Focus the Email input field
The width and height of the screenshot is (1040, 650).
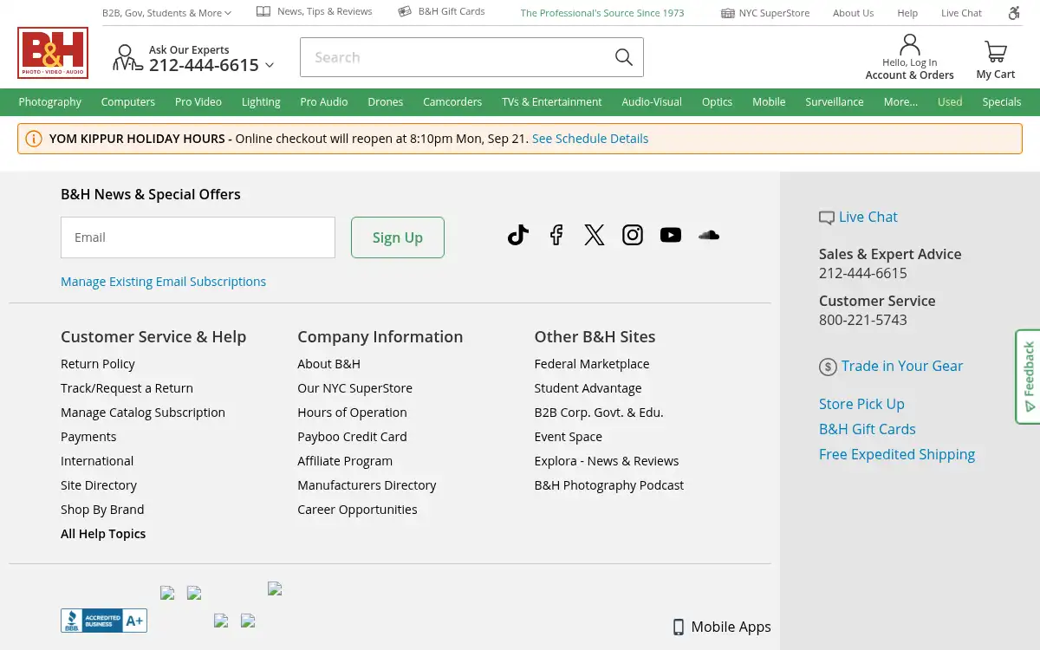pos(198,237)
